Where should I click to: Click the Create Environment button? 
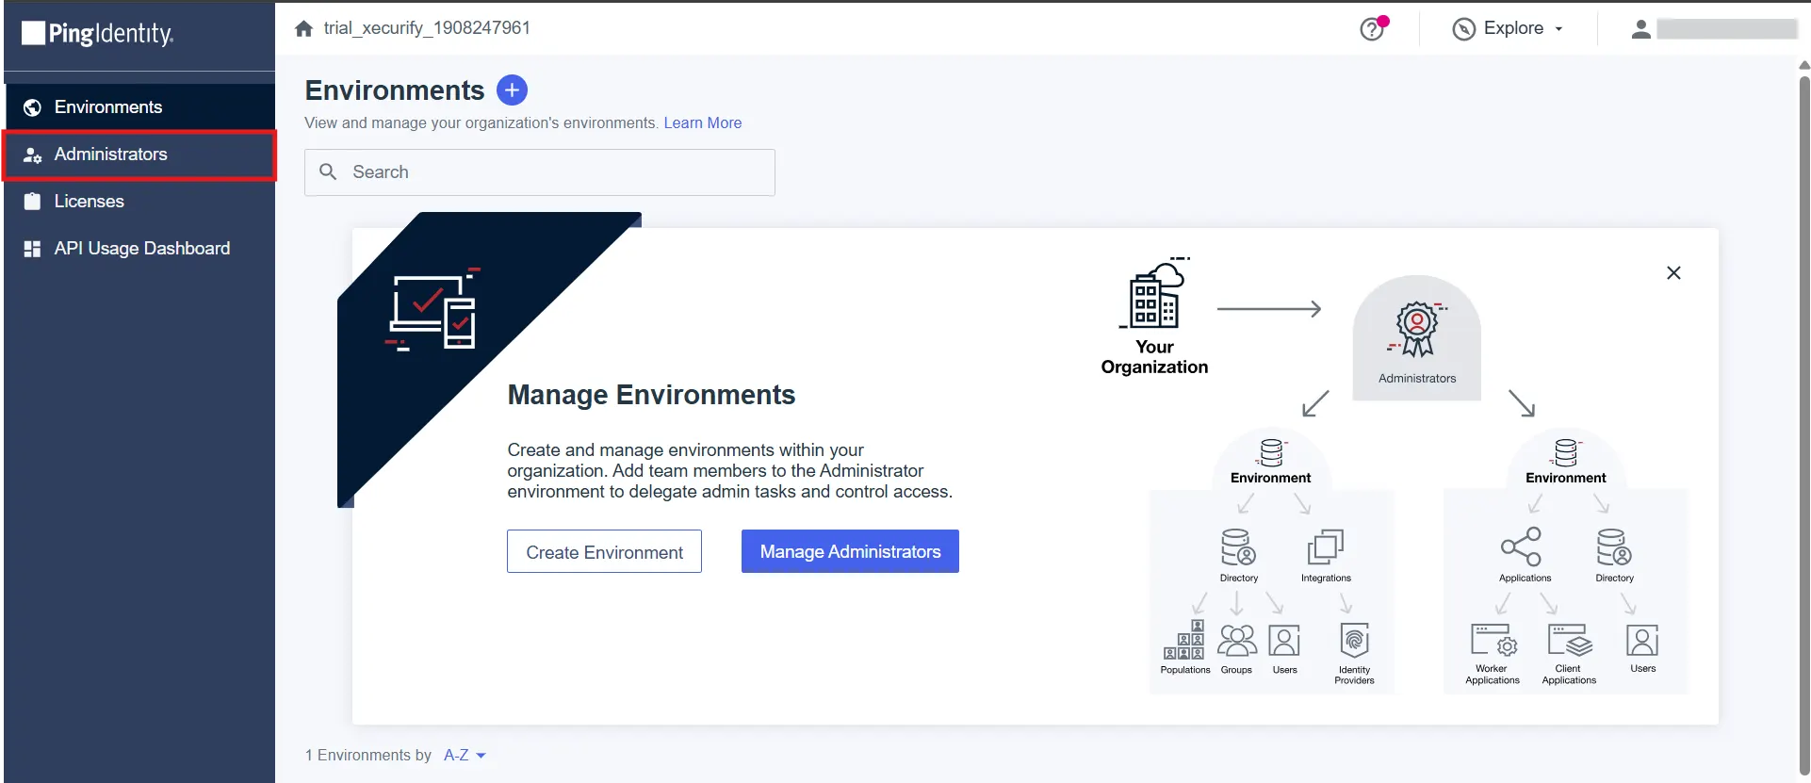coord(604,551)
